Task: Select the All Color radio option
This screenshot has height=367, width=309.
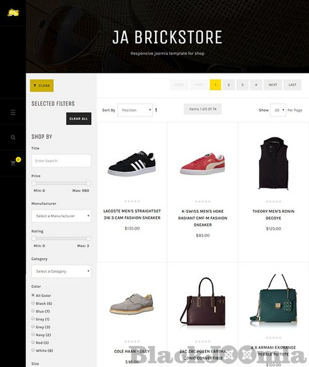Action: [33, 295]
